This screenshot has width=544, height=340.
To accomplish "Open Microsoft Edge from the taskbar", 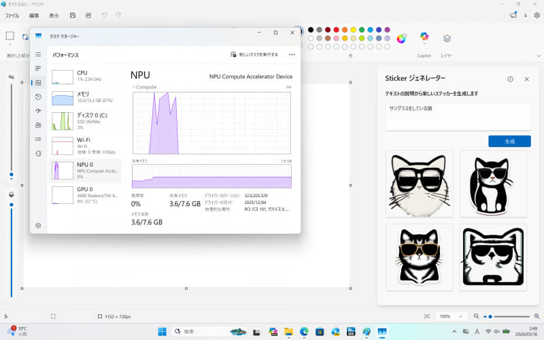I will tap(304, 332).
